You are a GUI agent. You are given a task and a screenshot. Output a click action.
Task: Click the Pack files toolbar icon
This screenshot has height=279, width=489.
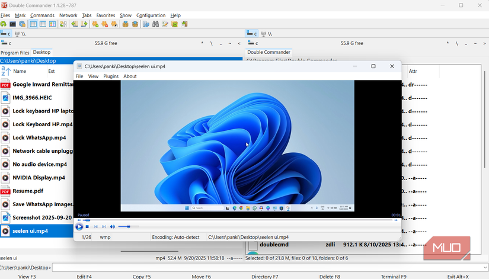click(x=126, y=24)
